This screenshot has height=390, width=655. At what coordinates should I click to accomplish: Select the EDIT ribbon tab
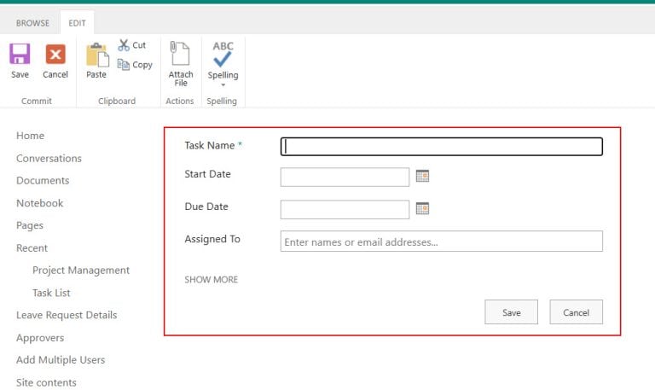click(x=78, y=23)
